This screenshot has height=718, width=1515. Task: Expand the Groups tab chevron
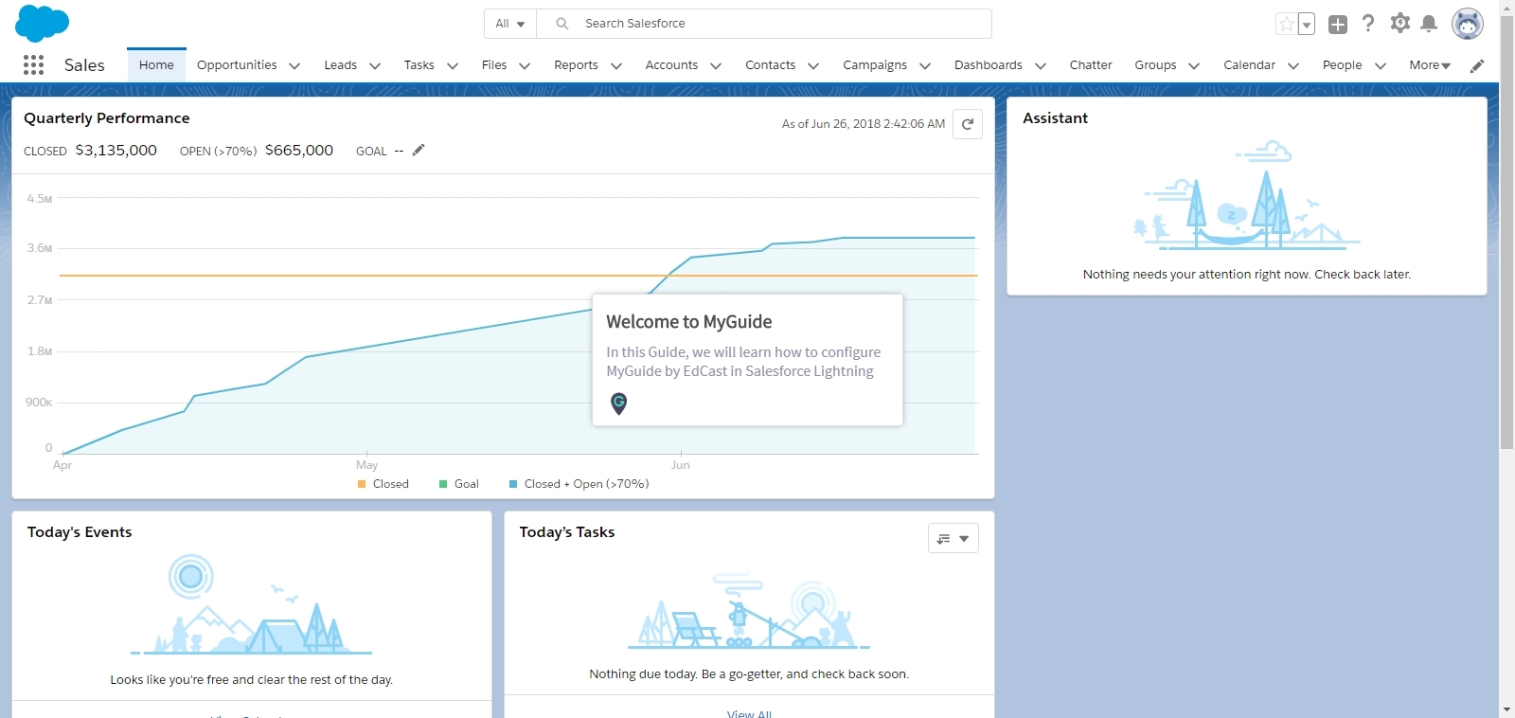1194,66
